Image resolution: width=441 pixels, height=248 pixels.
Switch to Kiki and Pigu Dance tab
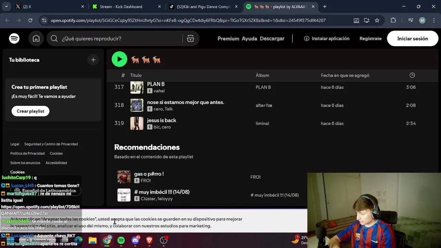tap(203, 7)
